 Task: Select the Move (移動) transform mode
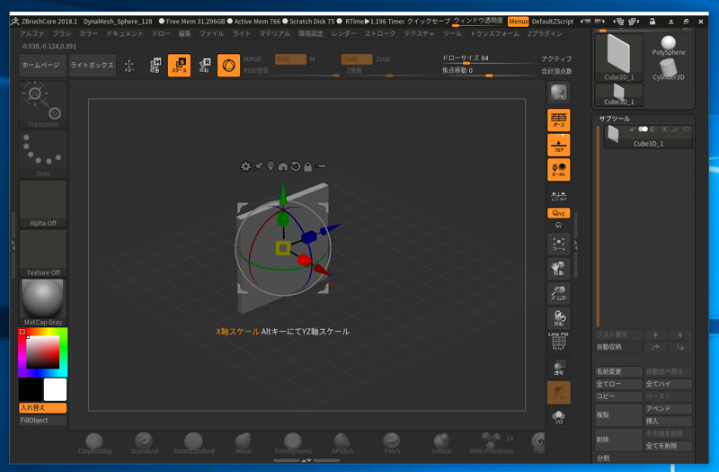pos(155,65)
